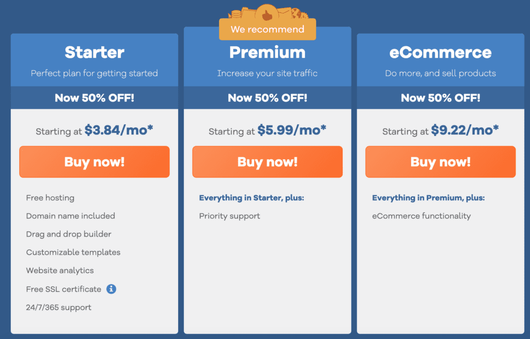Click the SSL certificate info icon
The height and width of the screenshot is (339, 530).
[x=111, y=289]
